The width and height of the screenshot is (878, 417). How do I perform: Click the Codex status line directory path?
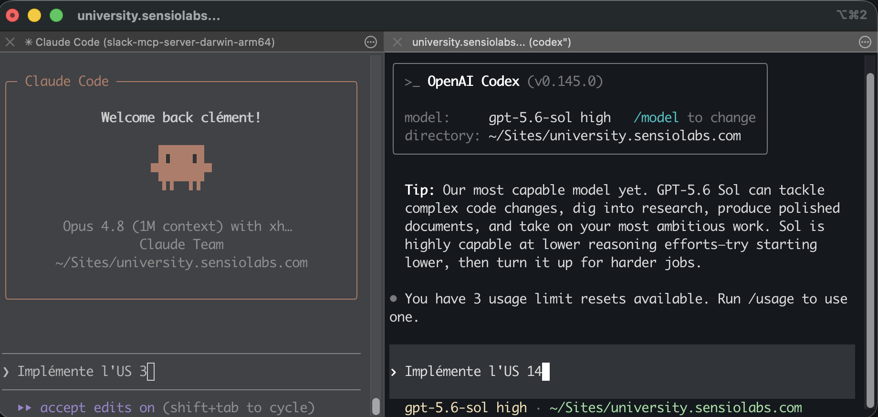[x=676, y=407]
